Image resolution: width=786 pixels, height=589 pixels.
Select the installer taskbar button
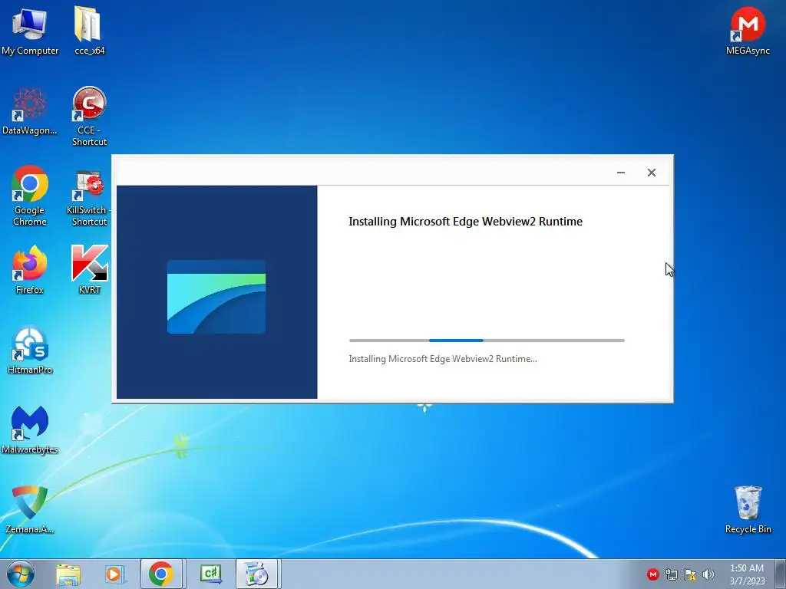click(x=256, y=574)
